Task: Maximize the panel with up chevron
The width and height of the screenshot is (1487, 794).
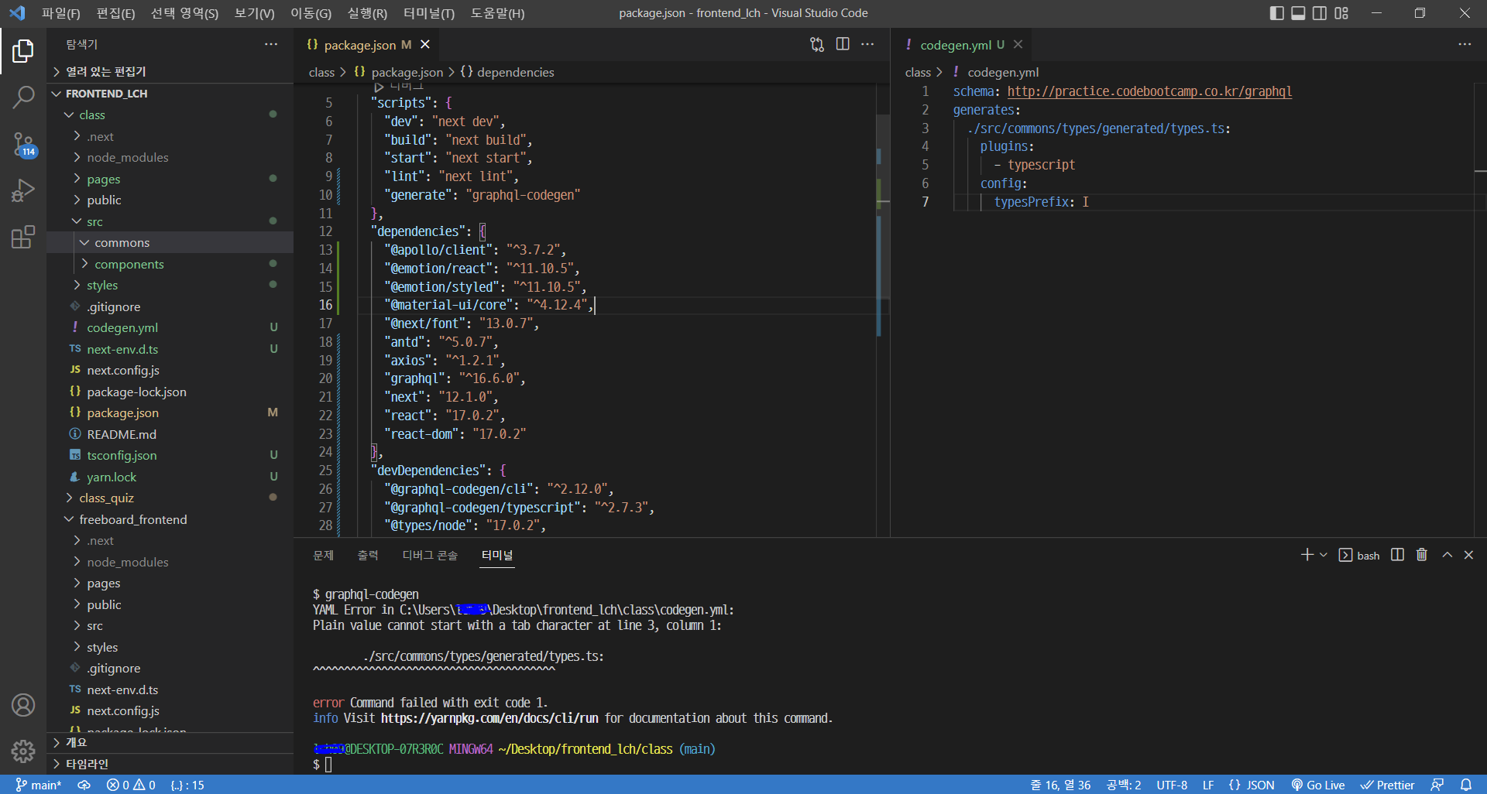Action: click(x=1447, y=555)
